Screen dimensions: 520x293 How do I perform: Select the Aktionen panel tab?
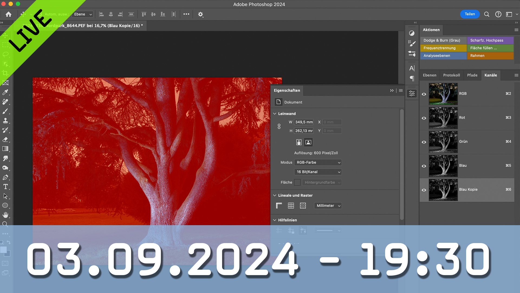point(431,30)
